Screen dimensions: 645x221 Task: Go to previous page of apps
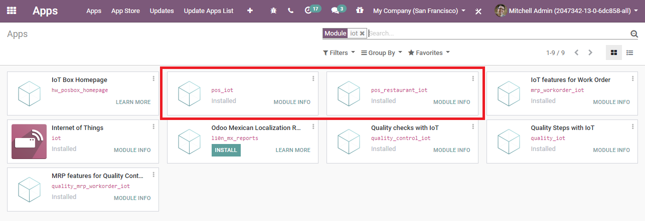(x=577, y=52)
